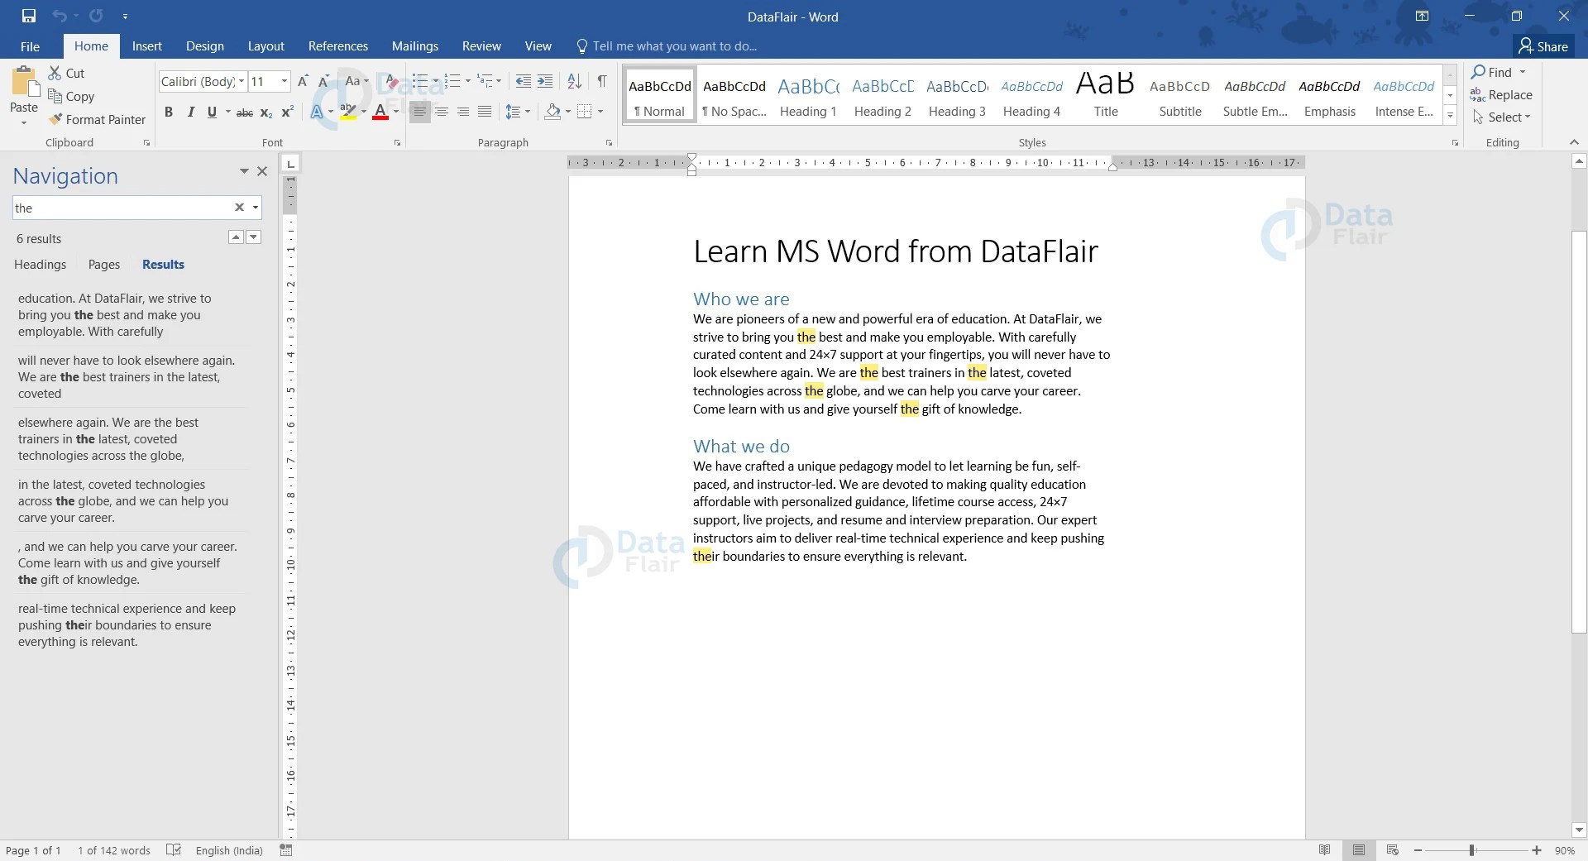Open the Navigation search options dropdown
Viewport: 1588px width, 861px height.
[256, 208]
